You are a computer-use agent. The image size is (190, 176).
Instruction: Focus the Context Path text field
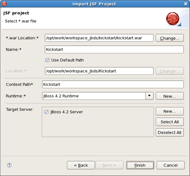(113, 84)
